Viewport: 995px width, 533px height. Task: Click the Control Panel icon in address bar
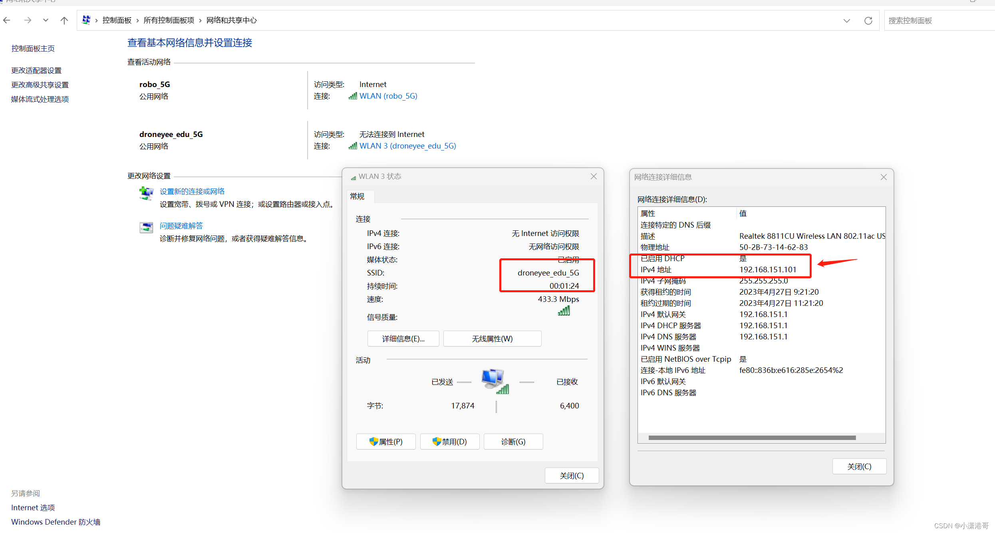(x=86, y=20)
